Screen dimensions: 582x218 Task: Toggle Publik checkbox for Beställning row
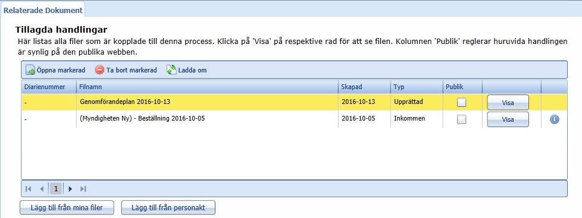click(461, 119)
